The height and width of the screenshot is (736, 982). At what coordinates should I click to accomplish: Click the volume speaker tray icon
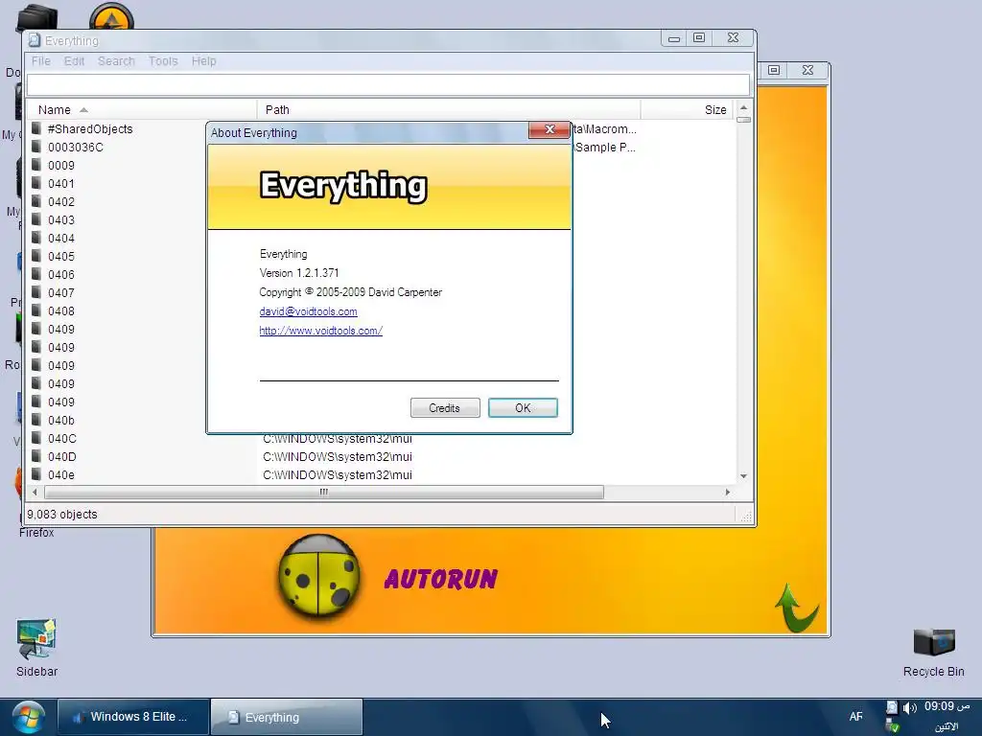909,708
